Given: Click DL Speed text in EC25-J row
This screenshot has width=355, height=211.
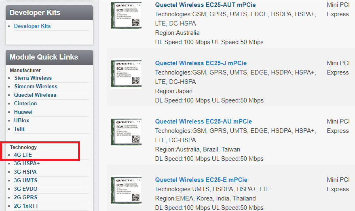Looking at the screenshot, I should click(x=209, y=100).
